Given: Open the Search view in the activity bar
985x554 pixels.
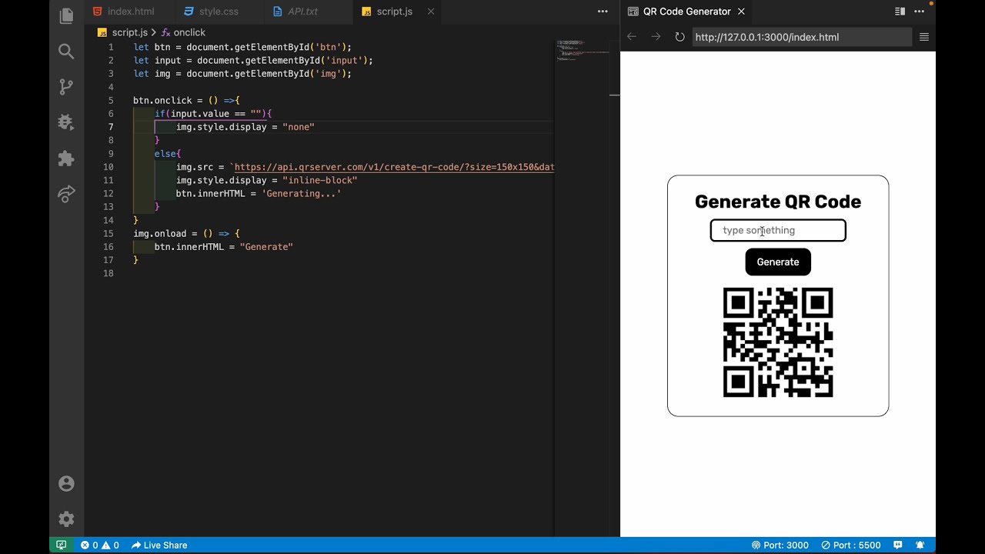Looking at the screenshot, I should click(66, 52).
